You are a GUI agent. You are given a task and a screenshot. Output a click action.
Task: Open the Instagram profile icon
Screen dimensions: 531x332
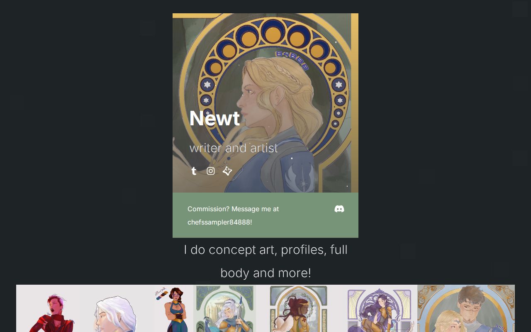tap(211, 171)
